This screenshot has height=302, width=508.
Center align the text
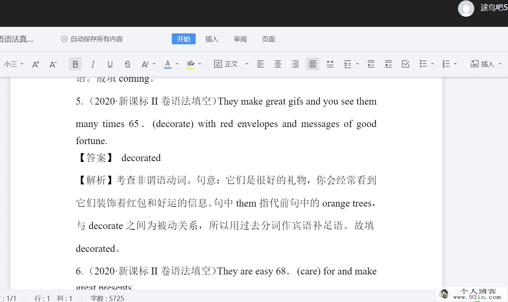coord(278,64)
